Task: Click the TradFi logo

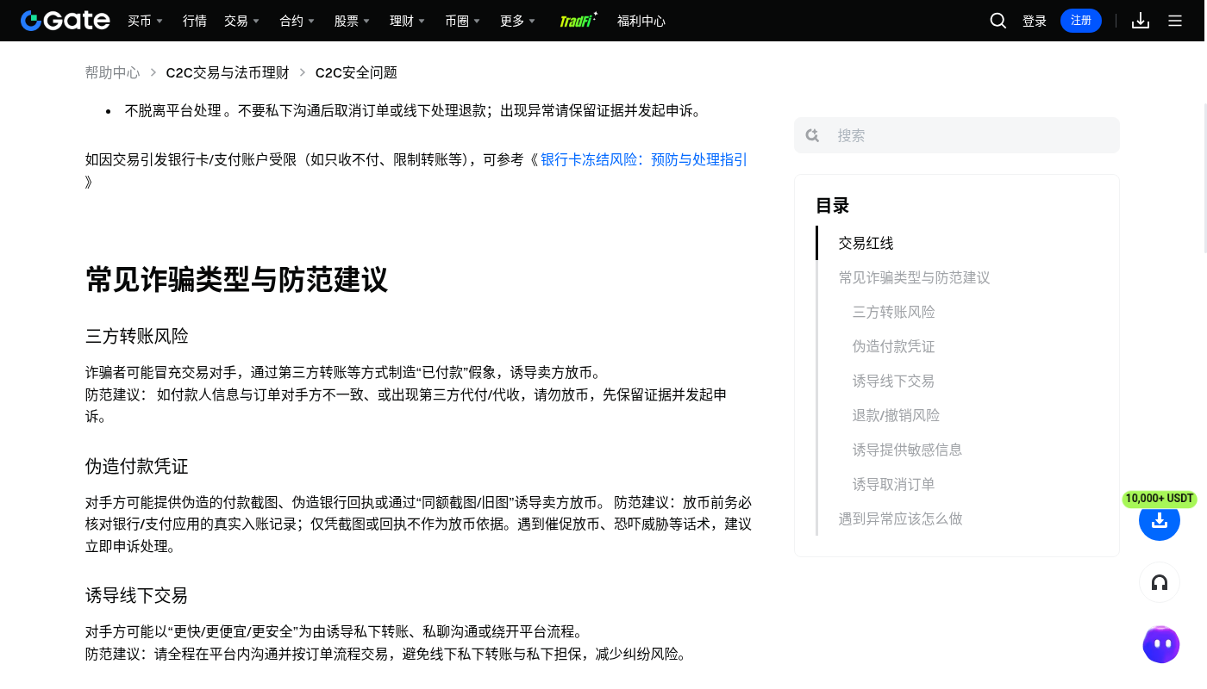Action: pyautogui.click(x=578, y=21)
